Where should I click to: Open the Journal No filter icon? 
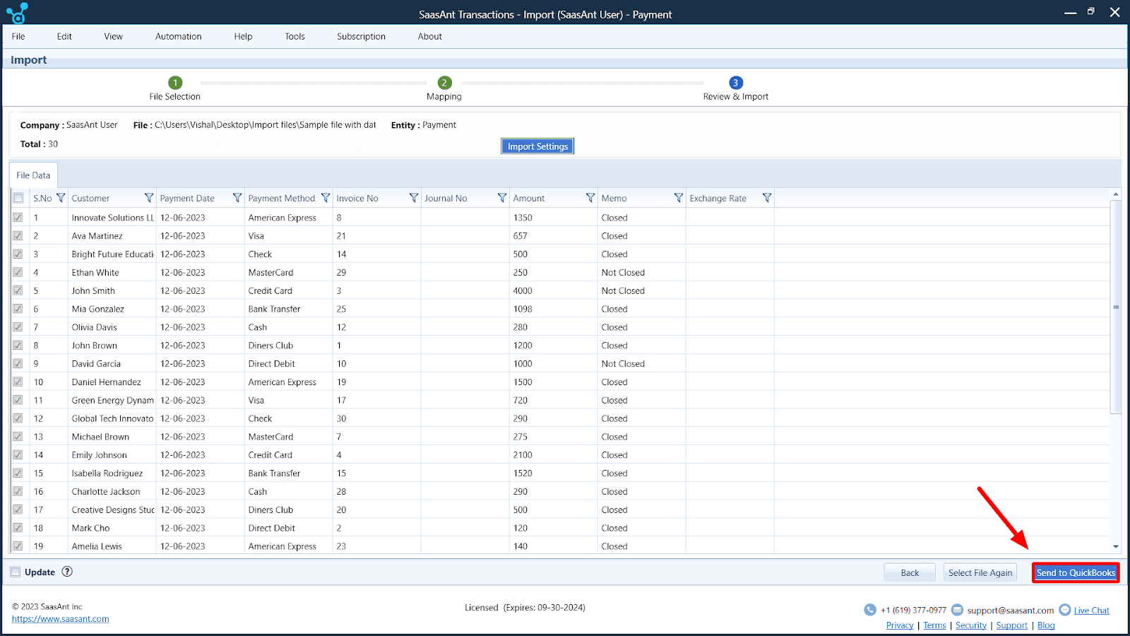click(502, 198)
